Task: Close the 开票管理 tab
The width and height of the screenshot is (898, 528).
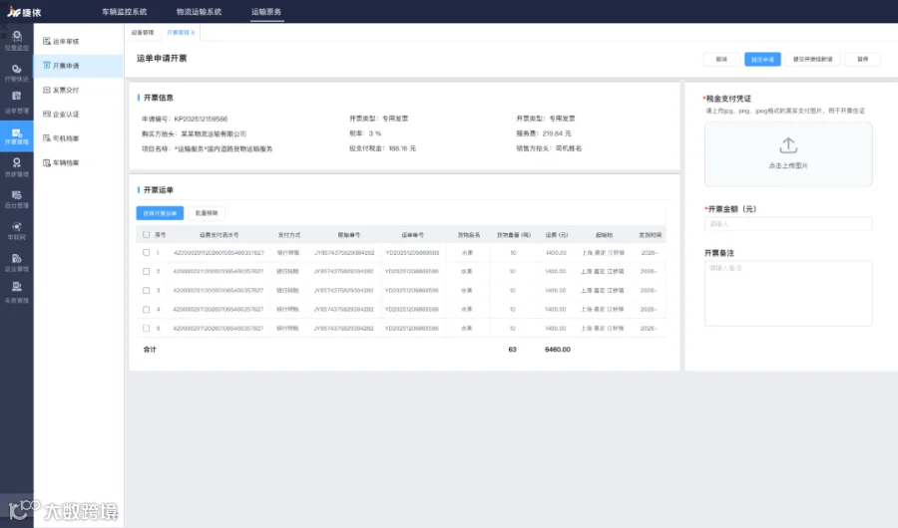Action: tap(193, 33)
